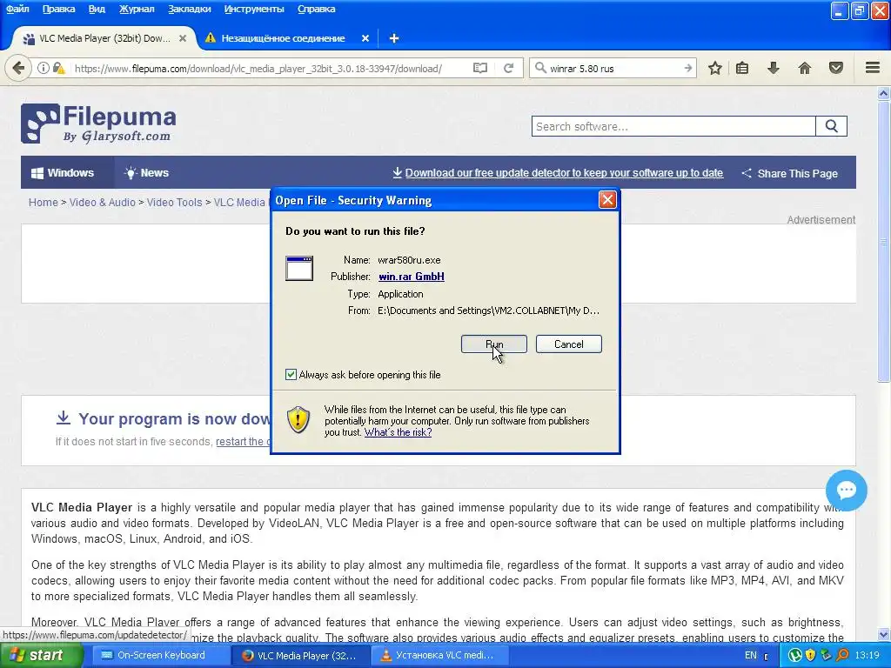Screen dimensions: 891x668
Task: Click the padlock warning icon in address bar
Action: [x=58, y=69]
